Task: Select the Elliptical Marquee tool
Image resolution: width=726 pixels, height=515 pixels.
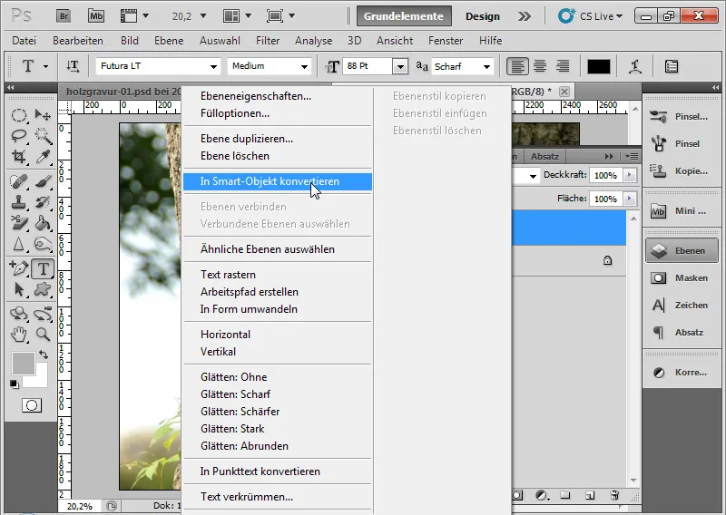Action: coord(19,115)
